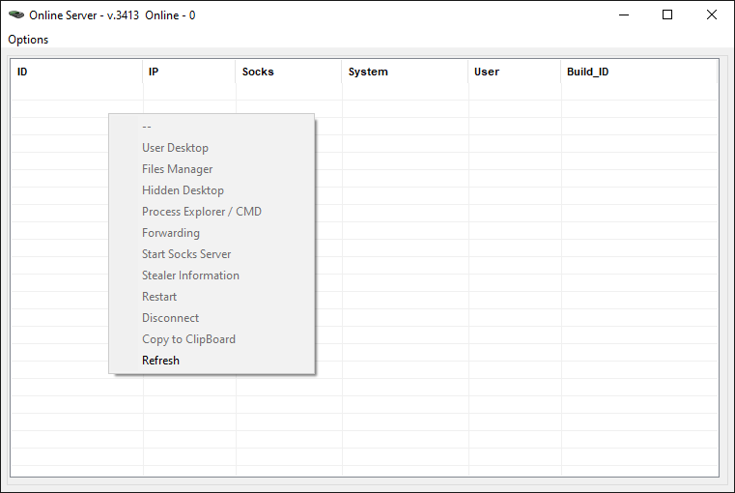This screenshot has height=493, width=735.
Task: Select Files Manager in context menu
Action: point(212,169)
